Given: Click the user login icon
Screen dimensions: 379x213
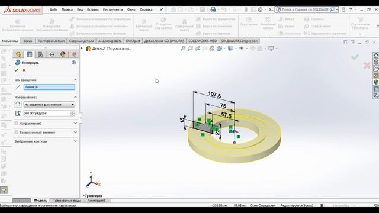Looking at the screenshot, I should tap(343, 9).
